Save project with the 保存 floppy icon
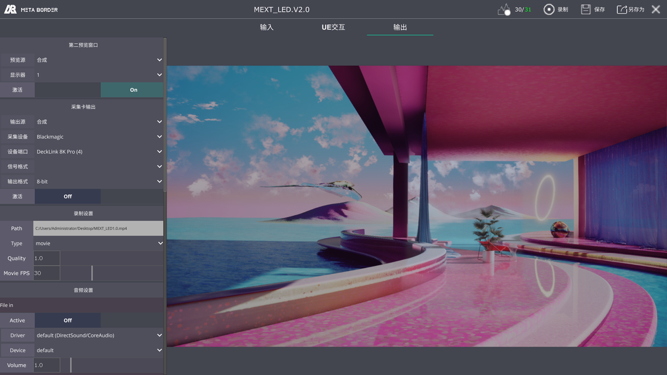Viewport: 667px width, 375px height. (x=585, y=9)
